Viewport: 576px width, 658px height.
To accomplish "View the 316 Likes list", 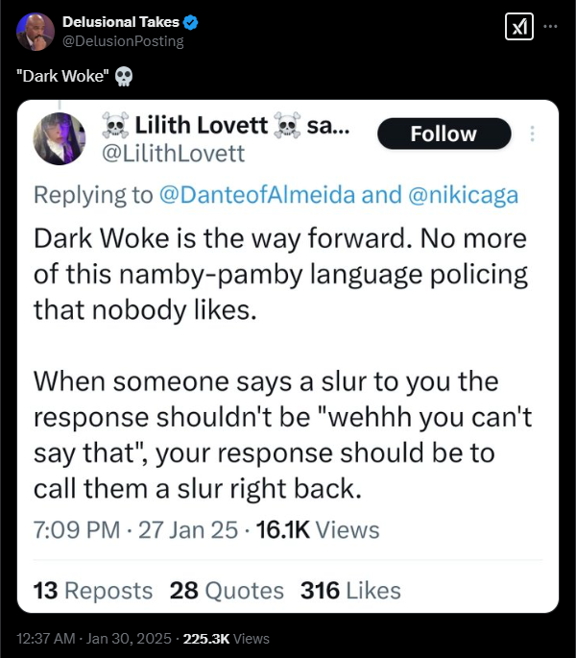I will coord(350,591).
